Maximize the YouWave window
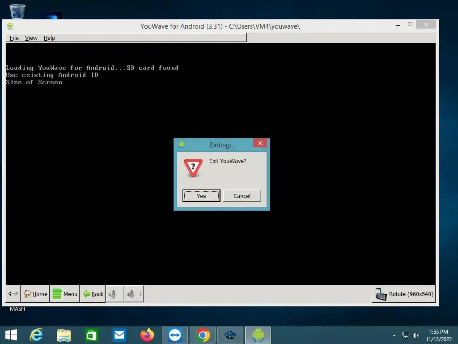This screenshot has height=344, width=458. click(410, 25)
